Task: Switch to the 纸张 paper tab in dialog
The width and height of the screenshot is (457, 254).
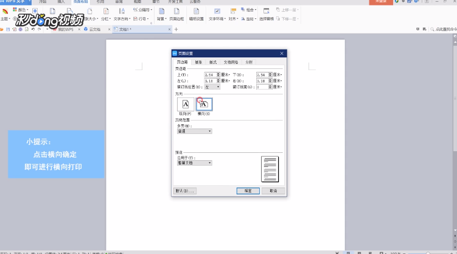Action: tap(198, 62)
